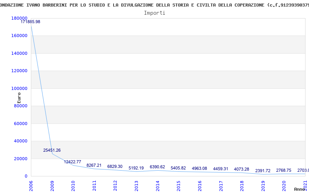This screenshot has height=193, width=309.
Task: Click the data label 5192.19
Action: tap(136, 168)
